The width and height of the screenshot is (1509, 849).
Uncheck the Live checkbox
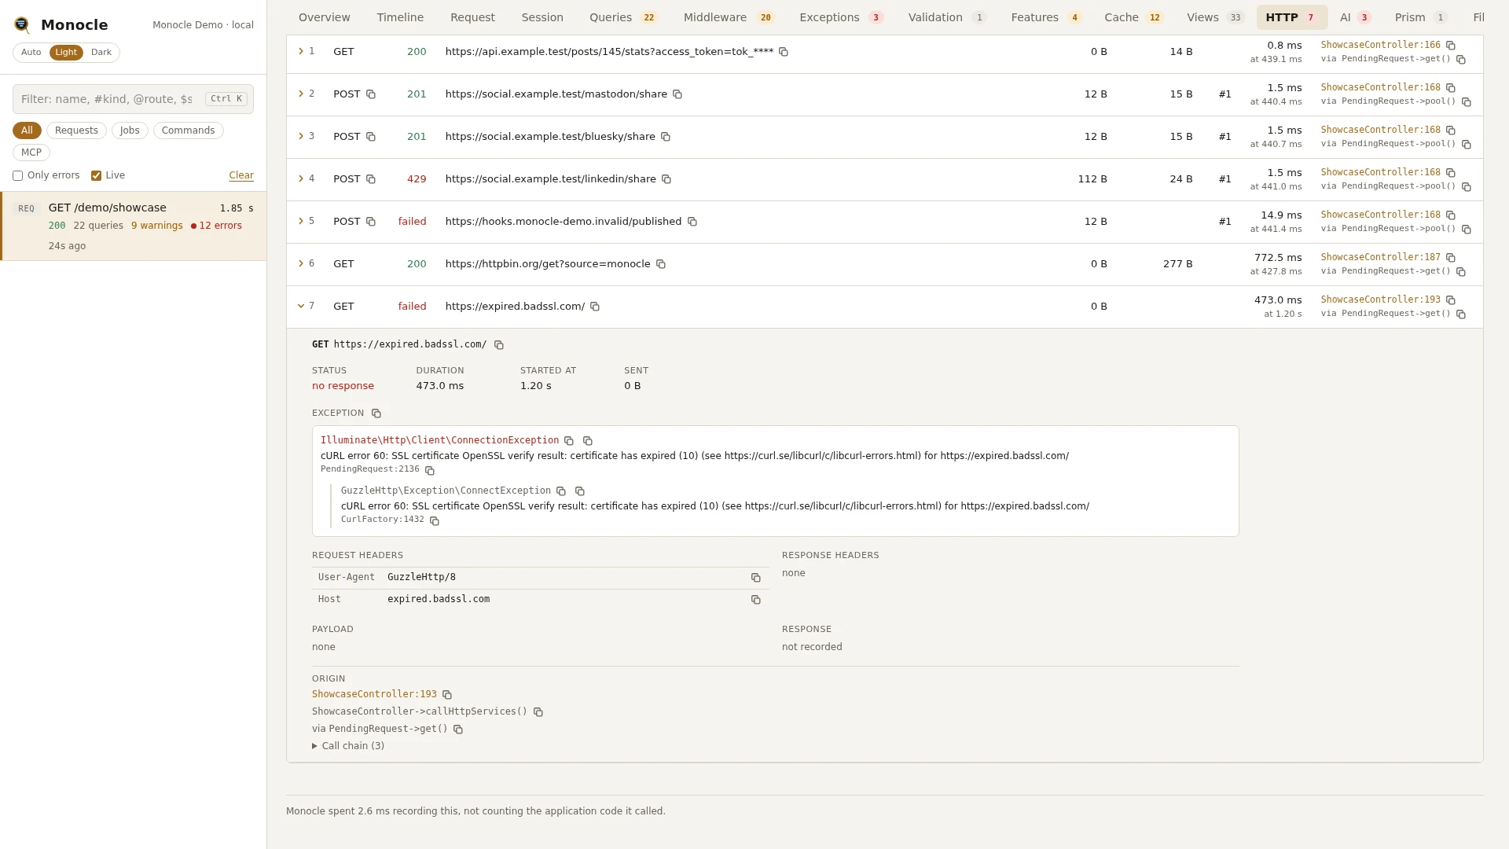(96, 176)
